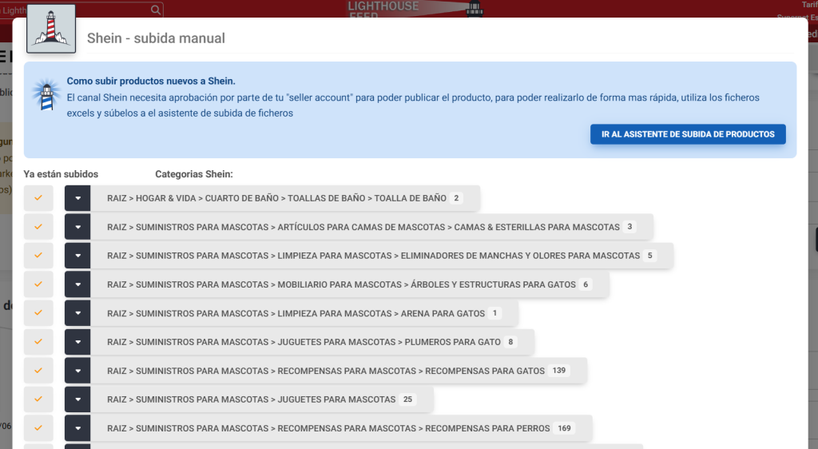
Task: Click 'Como subir productos nuevos a Shein.' heading
Action: (x=151, y=81)
